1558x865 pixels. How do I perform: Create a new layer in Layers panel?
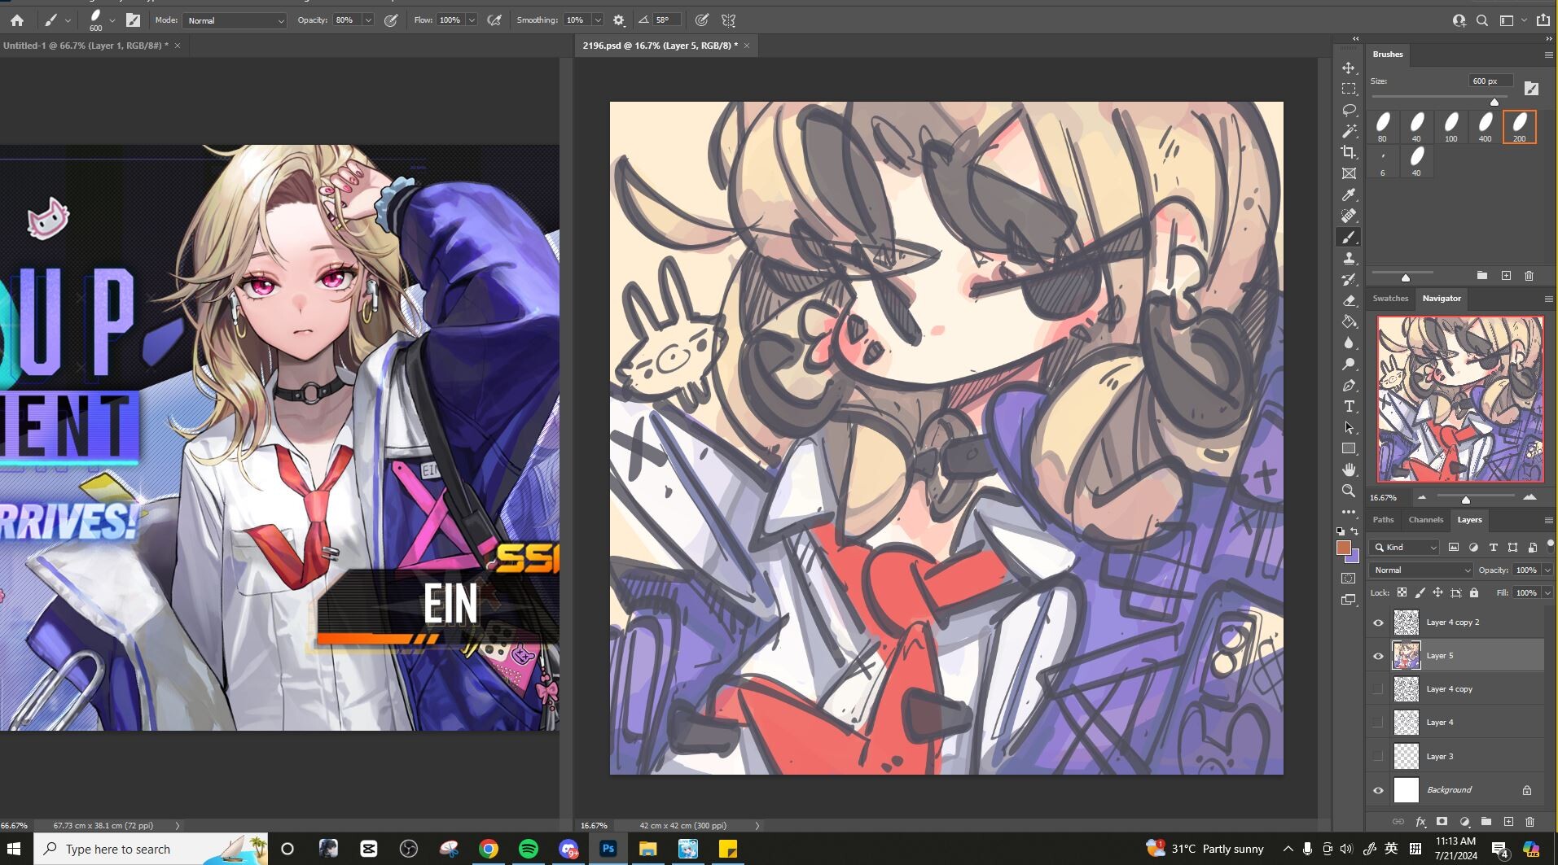(x=1508, y=822)
